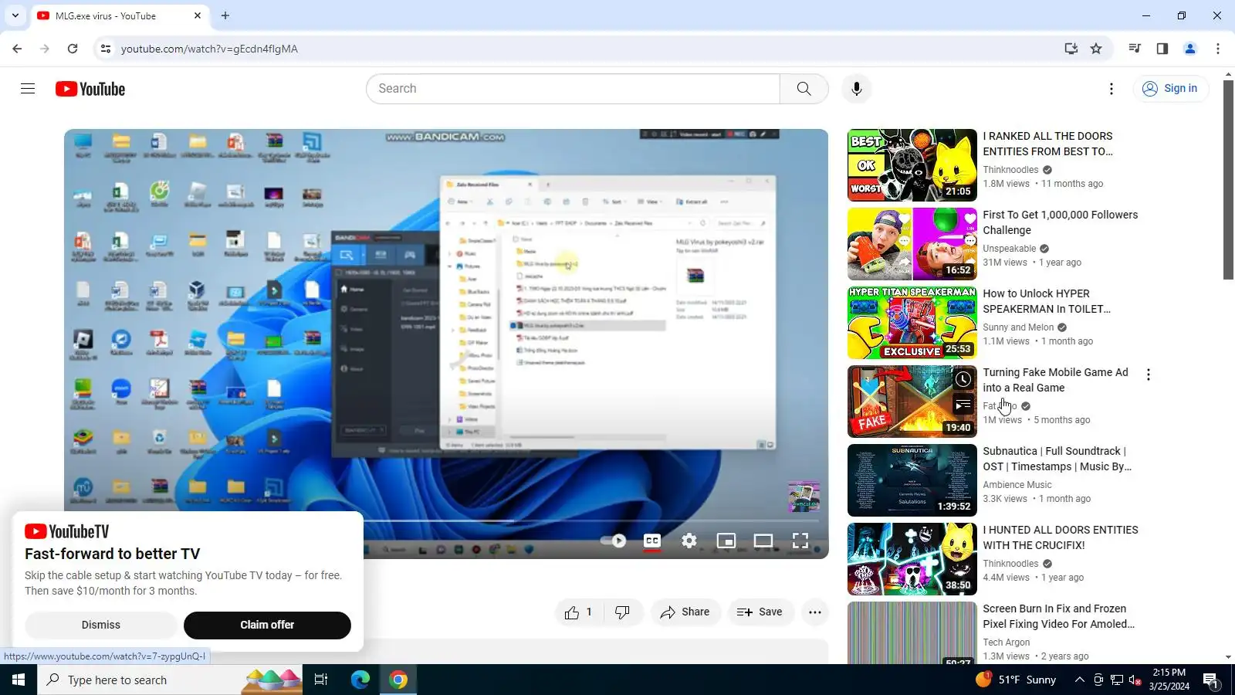Open a new browser tab
This screenshot has height=695, width=1235.
click(x=225, y=15)
